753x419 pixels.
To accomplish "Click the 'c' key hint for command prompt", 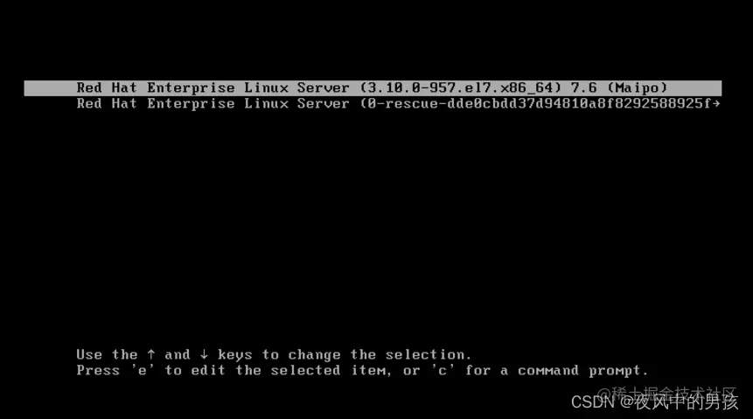I will (443, 370).
